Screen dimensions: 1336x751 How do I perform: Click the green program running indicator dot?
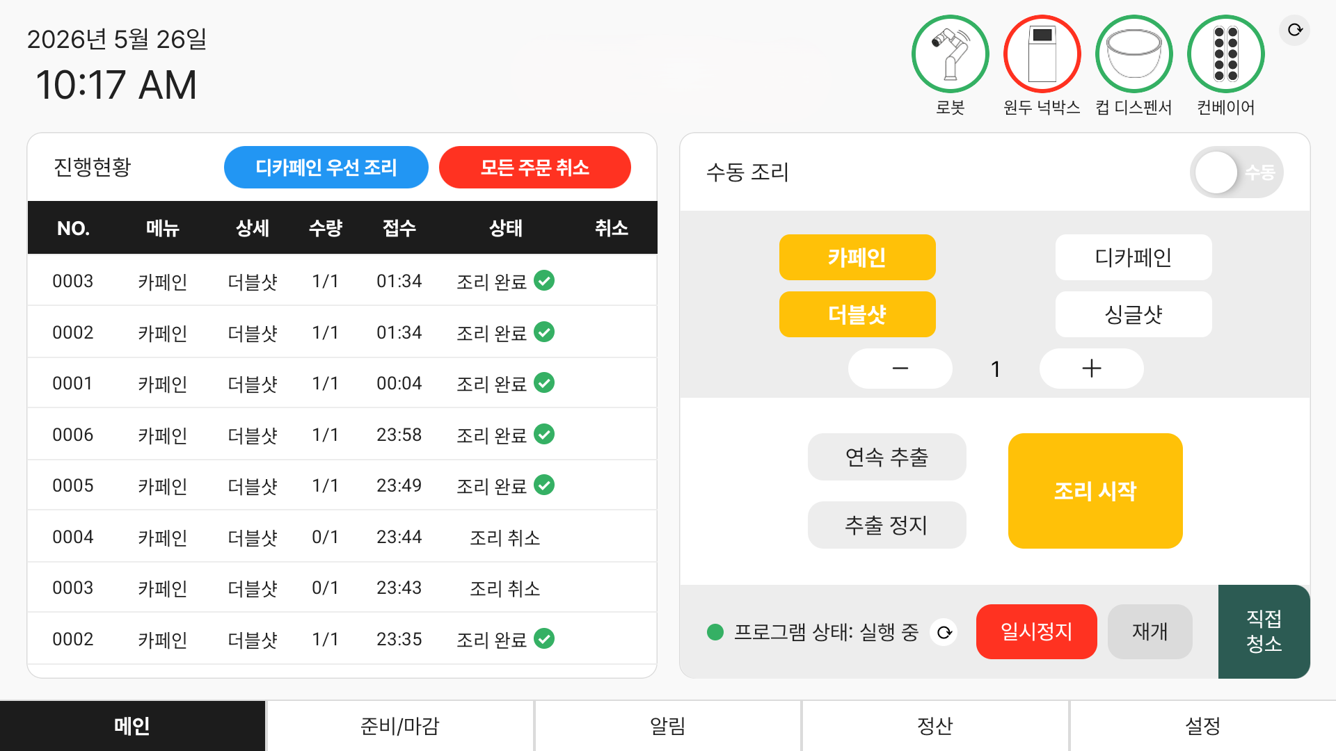715,632
